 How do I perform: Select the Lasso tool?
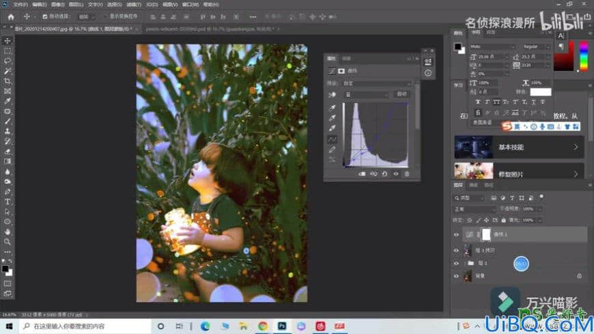8,61
